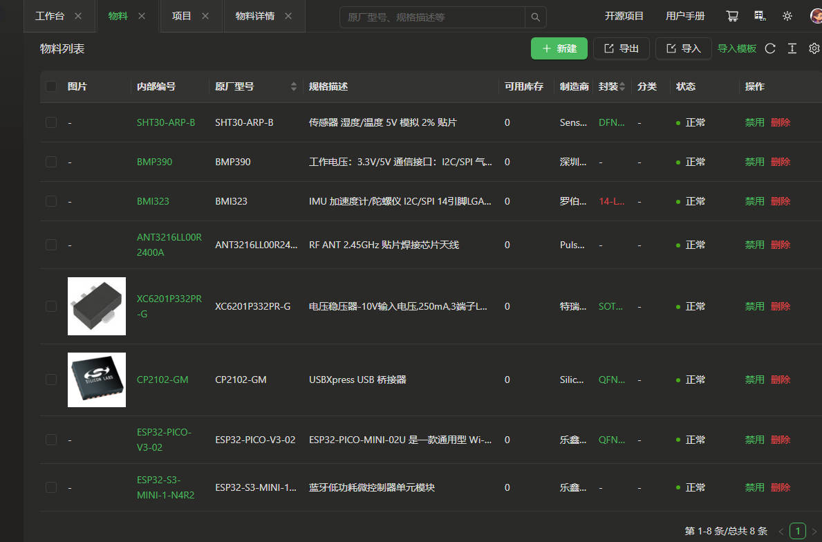Toggle the light/dark theme sun icon
Image resolution: width=822 pixels, height=542 pixels.
point(787,17)
